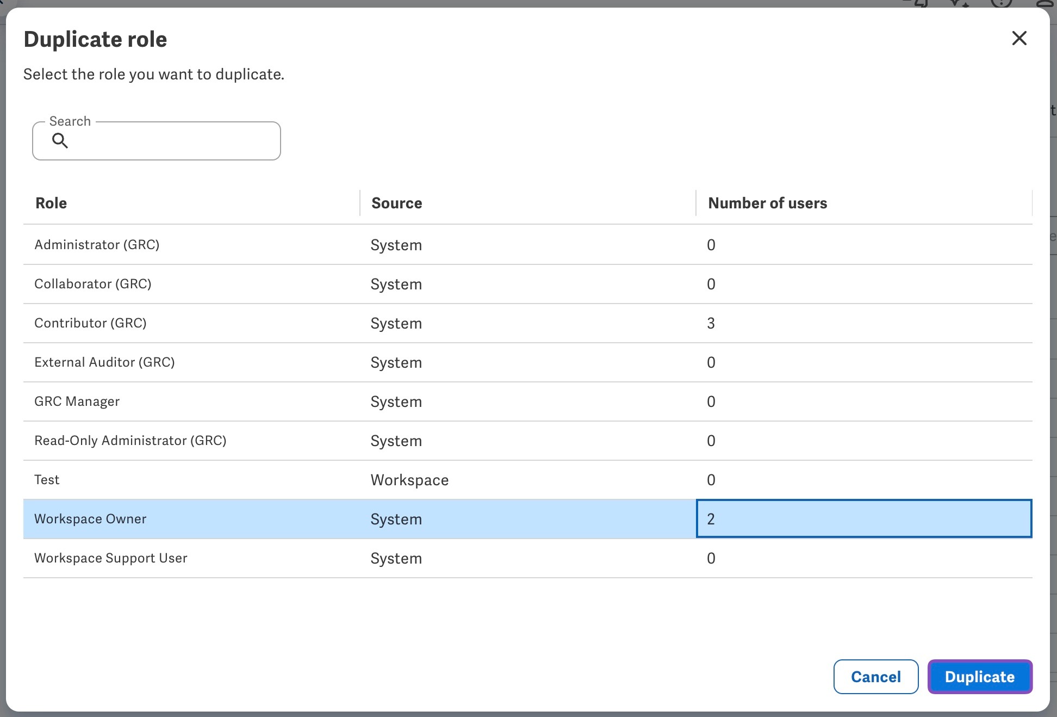Screen dimensions: 1057x717
Task: Select the Test role row
Action: point(527,480)
